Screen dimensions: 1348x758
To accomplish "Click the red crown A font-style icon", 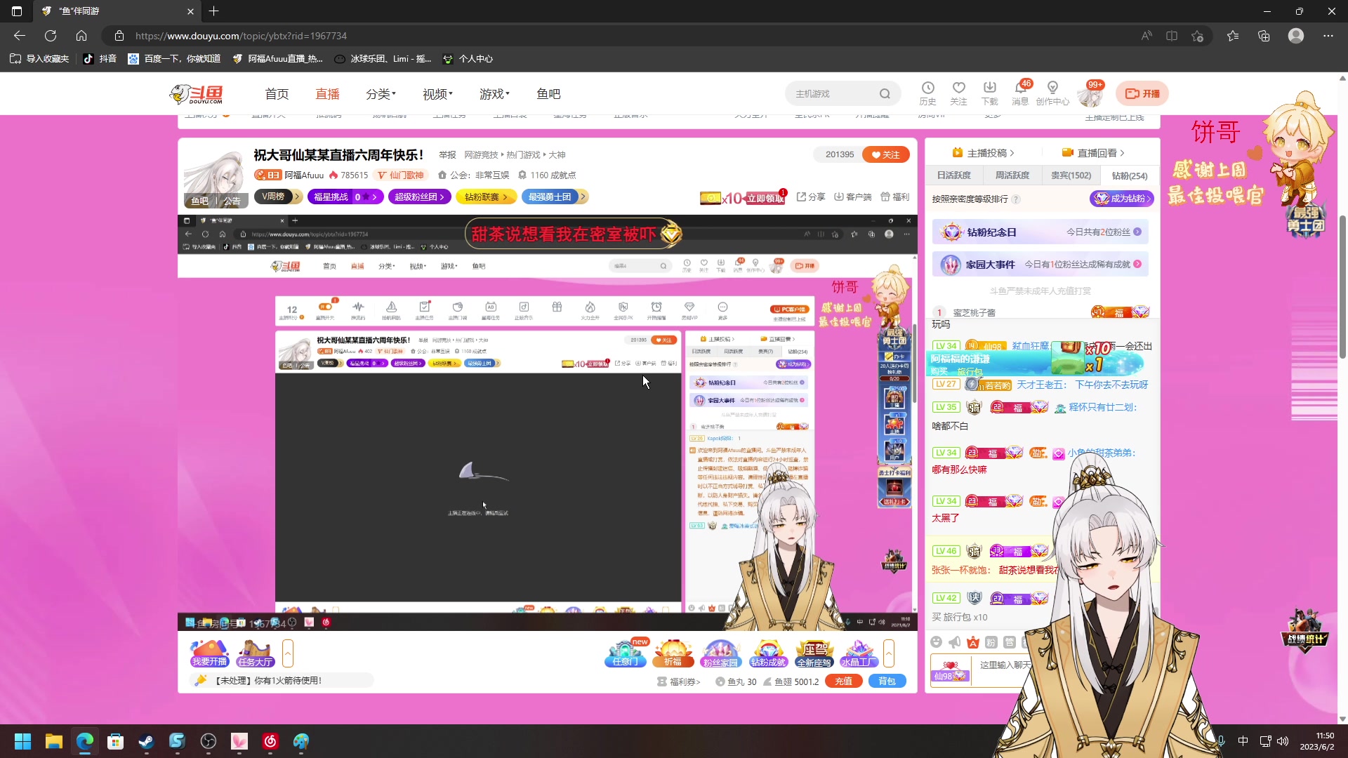I will coord(972,641).
